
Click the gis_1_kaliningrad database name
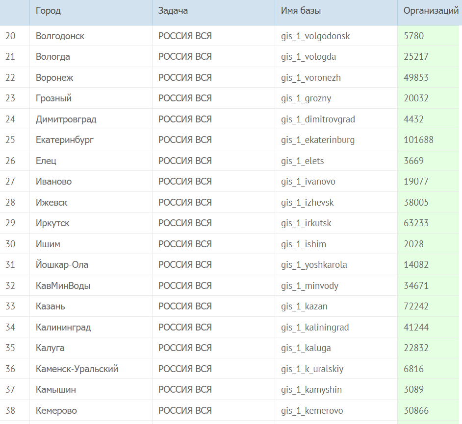point(315,327)
